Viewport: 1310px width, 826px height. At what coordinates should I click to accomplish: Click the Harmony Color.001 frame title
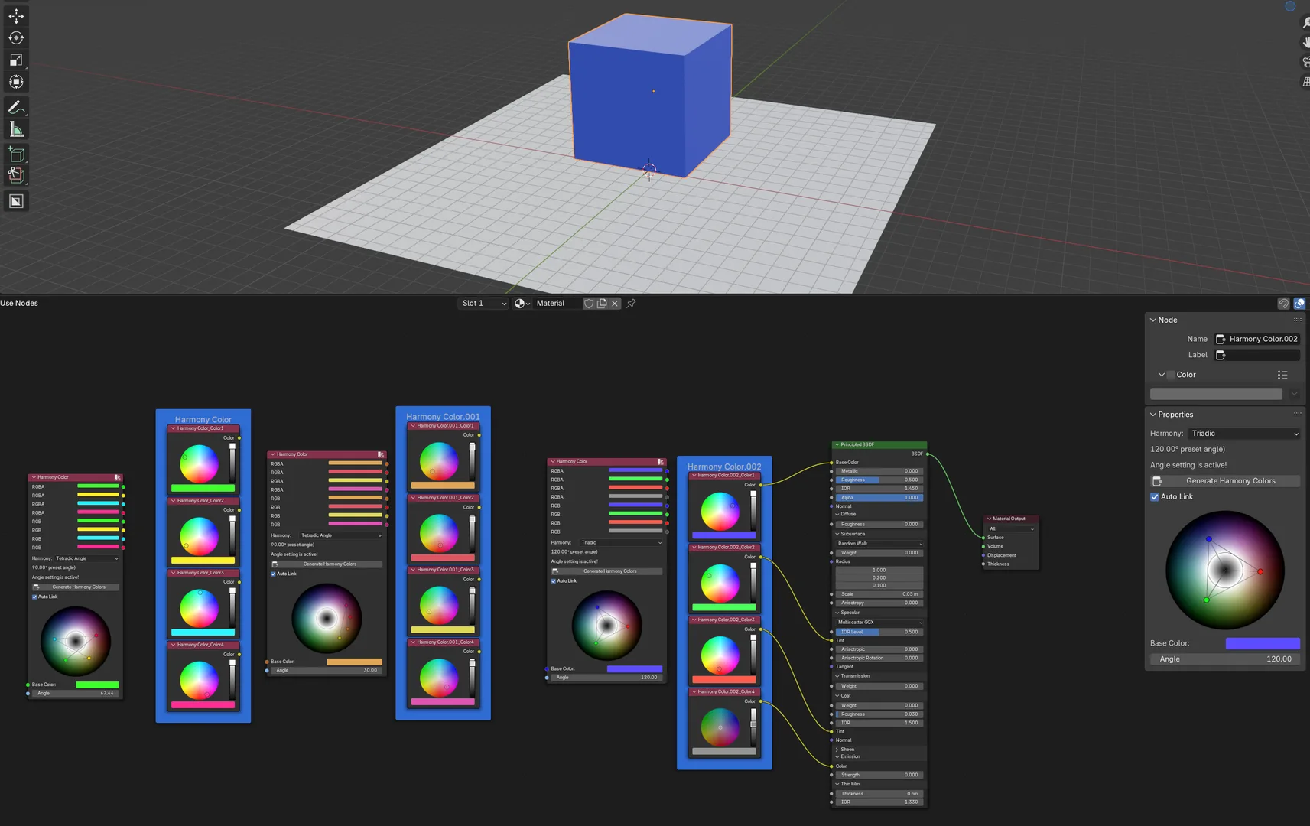click(x=443, y=417)
